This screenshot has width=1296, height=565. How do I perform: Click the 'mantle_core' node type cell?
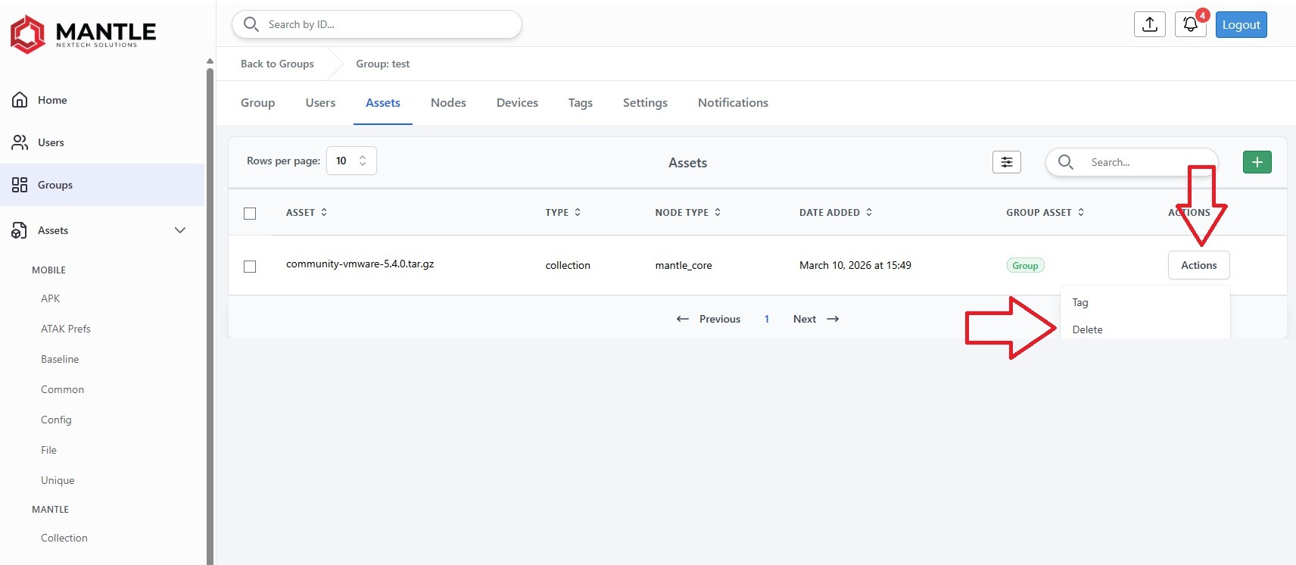point(684,265)
